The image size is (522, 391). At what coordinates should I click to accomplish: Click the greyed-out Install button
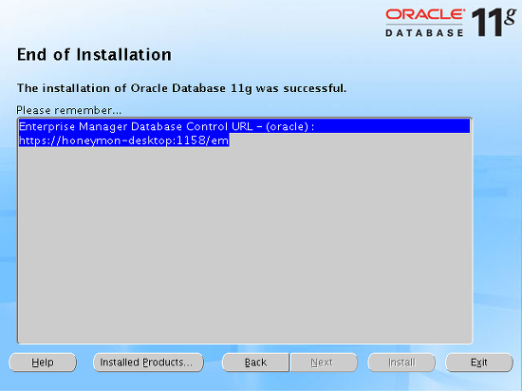pos(401,363)
